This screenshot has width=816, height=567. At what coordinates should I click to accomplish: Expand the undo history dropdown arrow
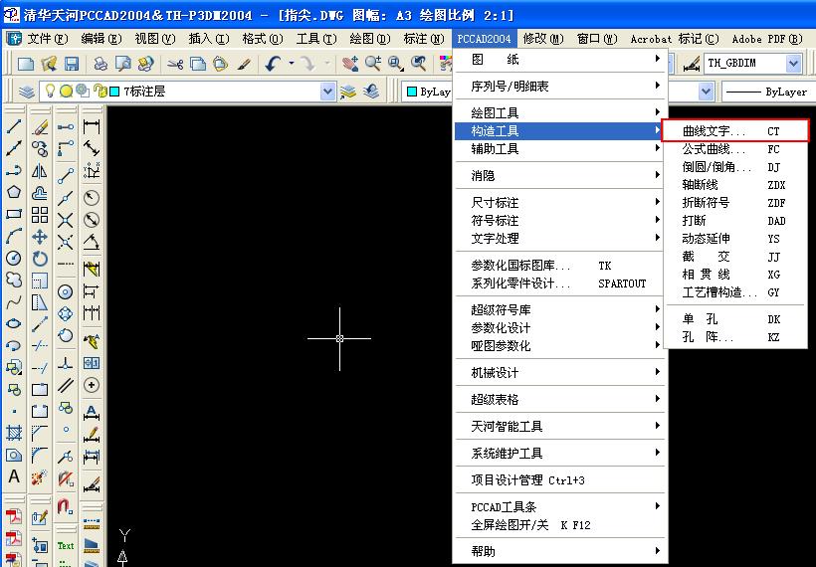point(292,64)
